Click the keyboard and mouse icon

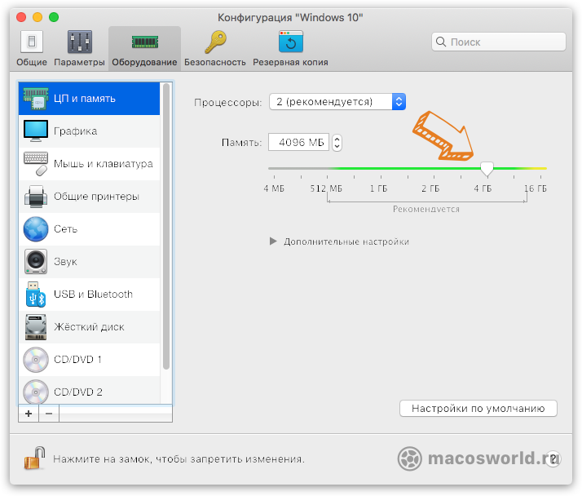(x=36, y=163)
